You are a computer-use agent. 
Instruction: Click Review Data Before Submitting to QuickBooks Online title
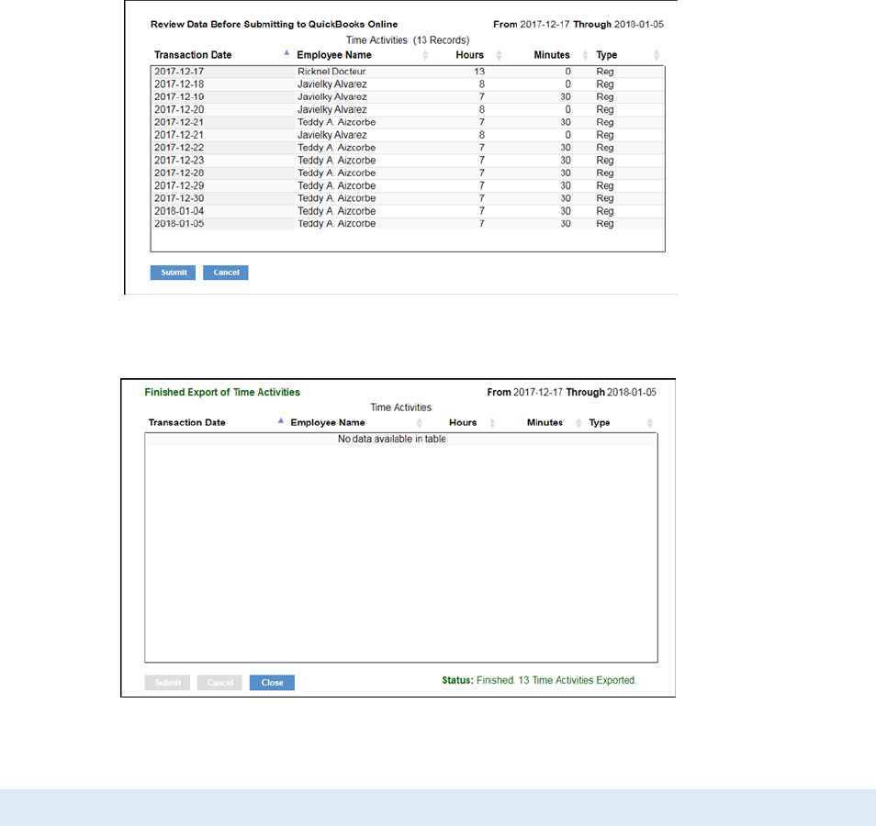[x=274, y=25]
